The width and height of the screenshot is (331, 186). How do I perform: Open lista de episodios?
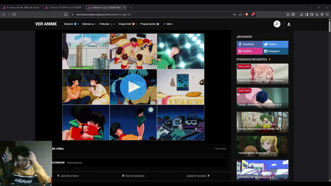(133, 176)
